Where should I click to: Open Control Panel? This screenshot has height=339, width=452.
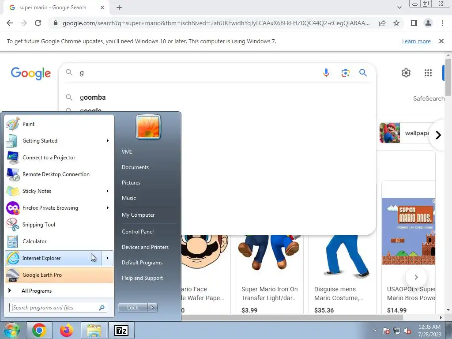[138, 232]
